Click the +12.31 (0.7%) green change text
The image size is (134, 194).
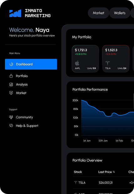[81, 54]
